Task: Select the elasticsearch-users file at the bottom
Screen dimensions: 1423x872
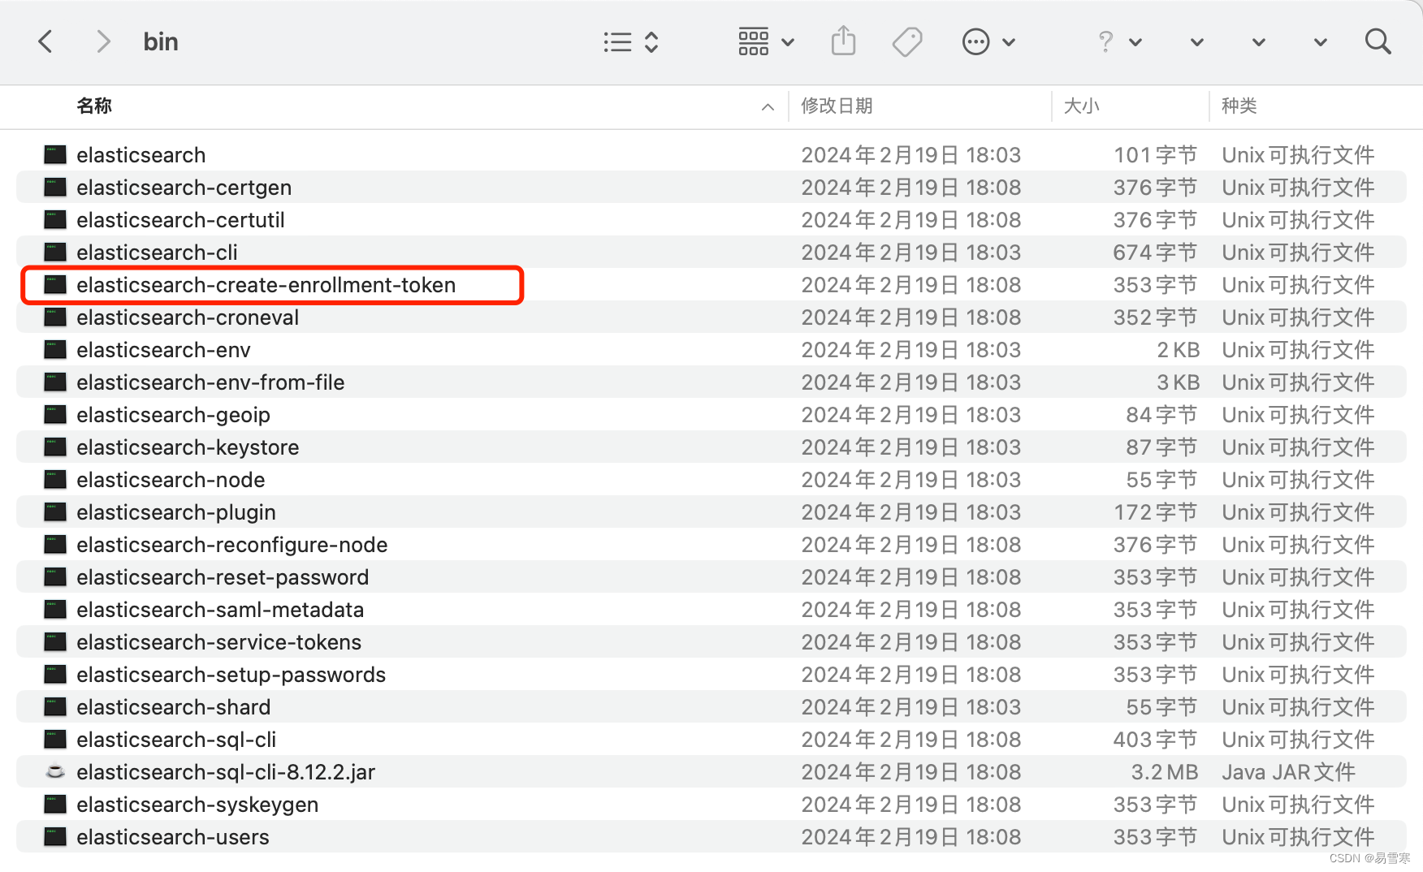Action: point(172,836)
